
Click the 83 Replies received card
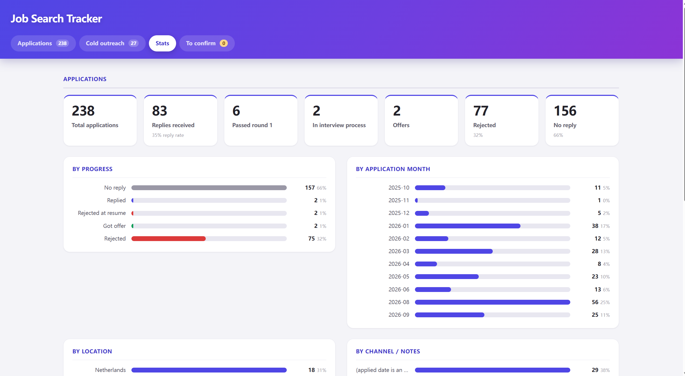[180, 120]
